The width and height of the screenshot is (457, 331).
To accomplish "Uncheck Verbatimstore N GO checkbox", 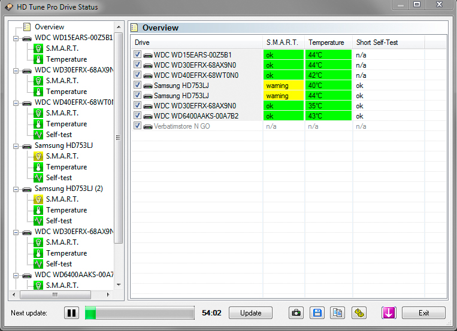I will pyautogui.click(x=137, y=126).
